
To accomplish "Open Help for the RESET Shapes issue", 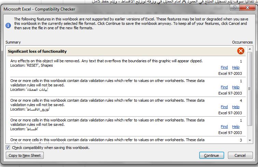I will point(236,67).
